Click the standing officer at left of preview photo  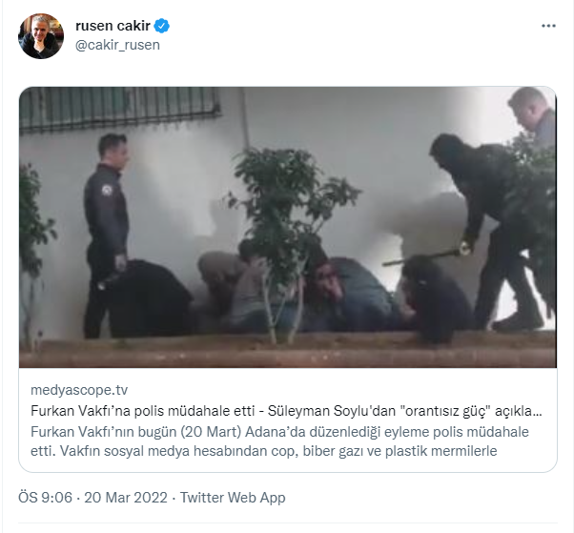[x=106, y=235]
